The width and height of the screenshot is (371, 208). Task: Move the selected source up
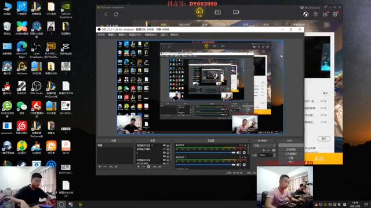tap(155, 167)
